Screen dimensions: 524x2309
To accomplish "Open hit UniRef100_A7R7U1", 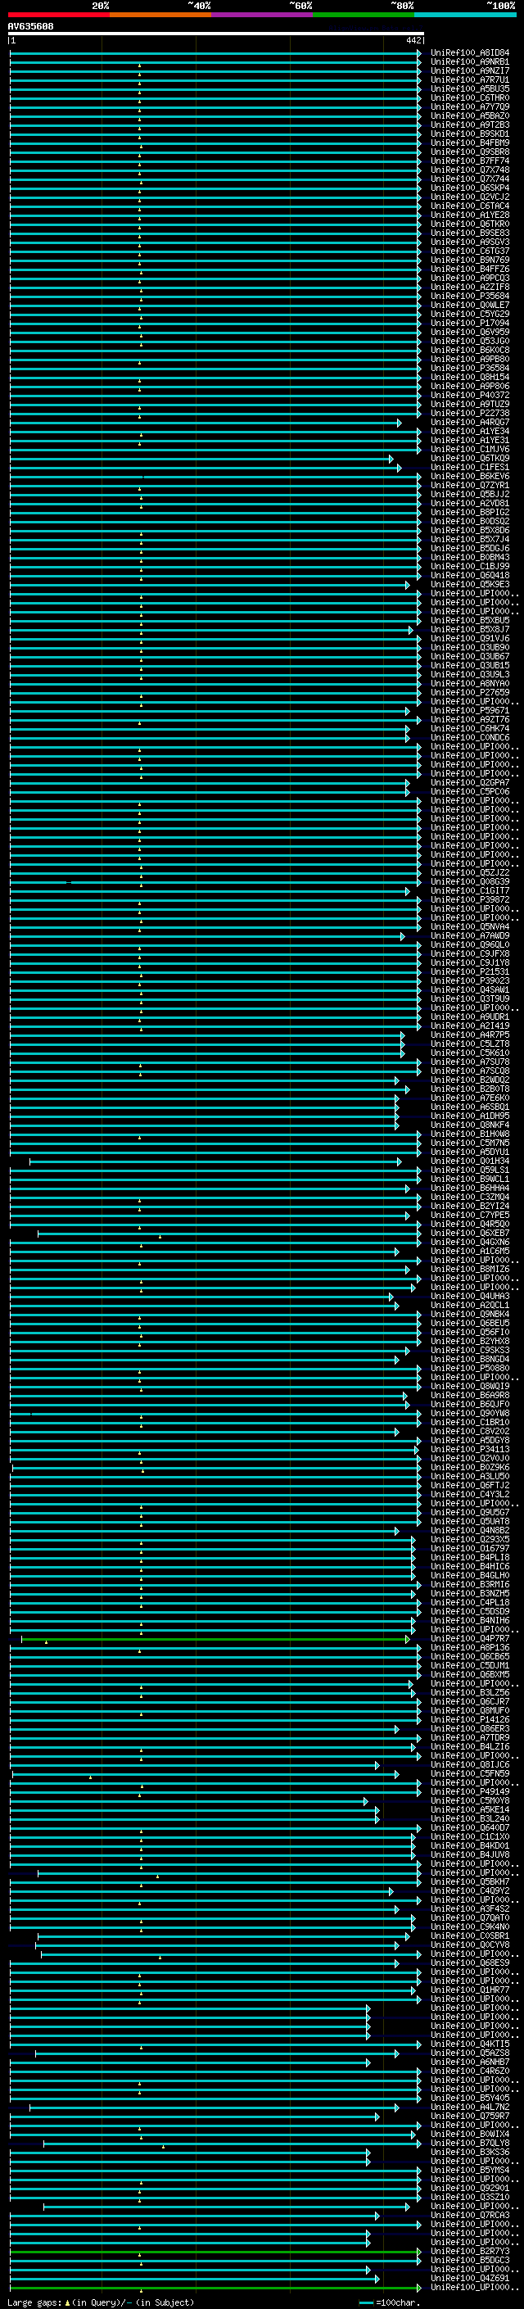I will click(x=469, y=79).
